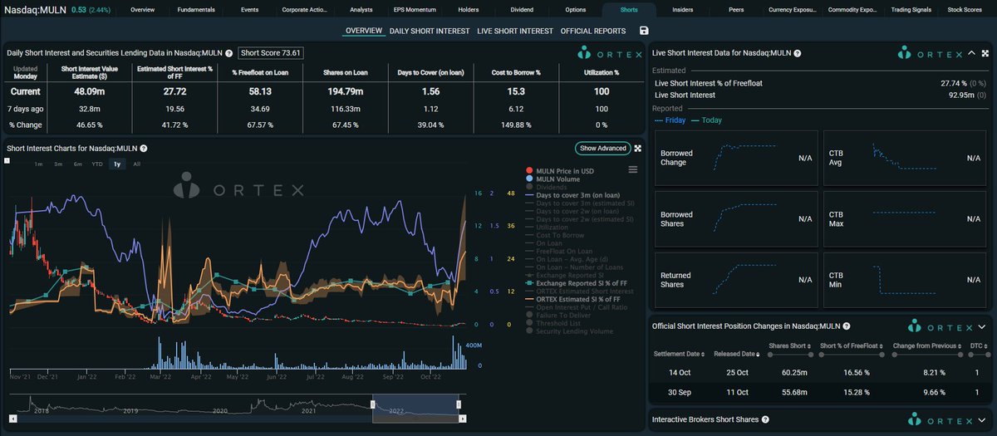Enable Failure To Deliver series in legend
Screen dimensions: 997x436
tap(559, 315)
